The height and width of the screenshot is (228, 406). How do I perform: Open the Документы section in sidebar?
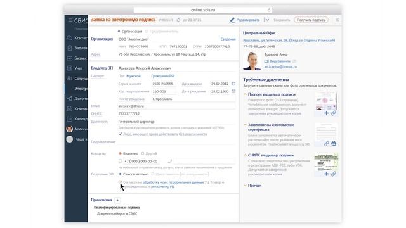(81, 99)
